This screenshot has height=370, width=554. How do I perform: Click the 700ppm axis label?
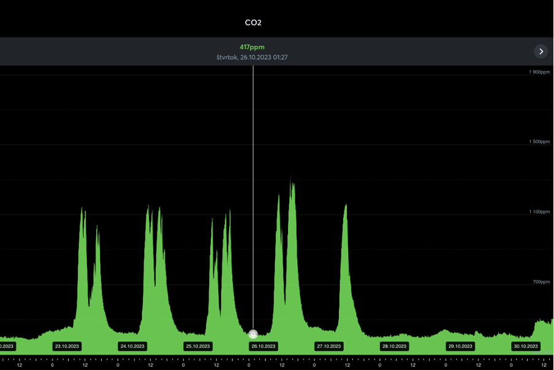tap(541, 282)
